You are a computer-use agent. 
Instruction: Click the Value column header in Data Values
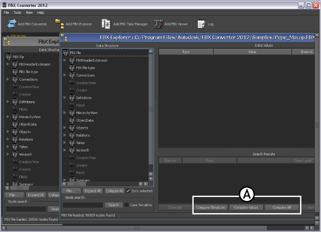point(252,52)
